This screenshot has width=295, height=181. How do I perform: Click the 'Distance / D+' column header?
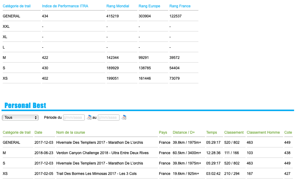(184, 132)
